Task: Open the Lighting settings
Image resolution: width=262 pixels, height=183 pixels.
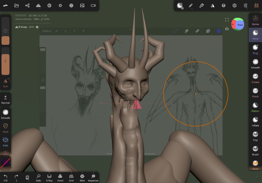Action: 60,5
